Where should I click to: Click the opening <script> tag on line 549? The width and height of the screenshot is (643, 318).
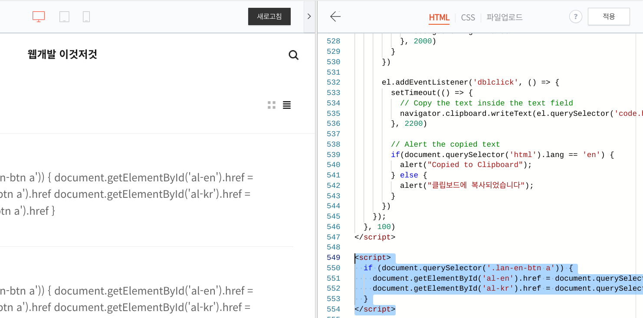(x=373, y=258)
